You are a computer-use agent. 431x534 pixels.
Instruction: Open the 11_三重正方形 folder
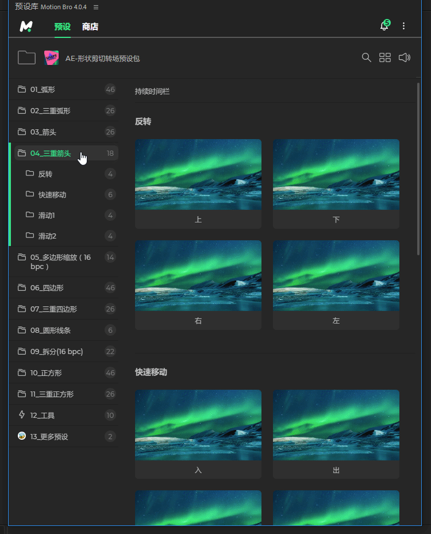pos(65,394)
